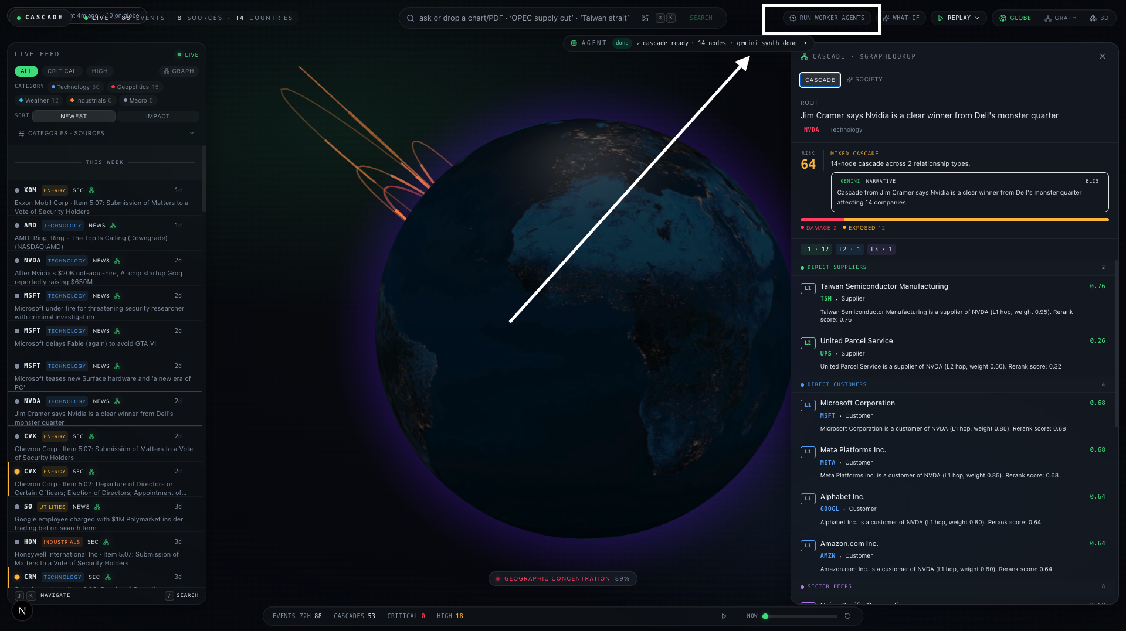This screenshot has height=631, width=1126.
Task: Click cascade icon on NVDA Jim Cramer row
Action: 117,401
